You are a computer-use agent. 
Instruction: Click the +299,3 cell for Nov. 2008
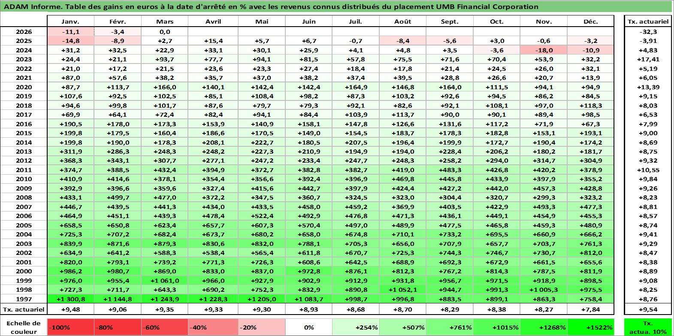[544, 197]
